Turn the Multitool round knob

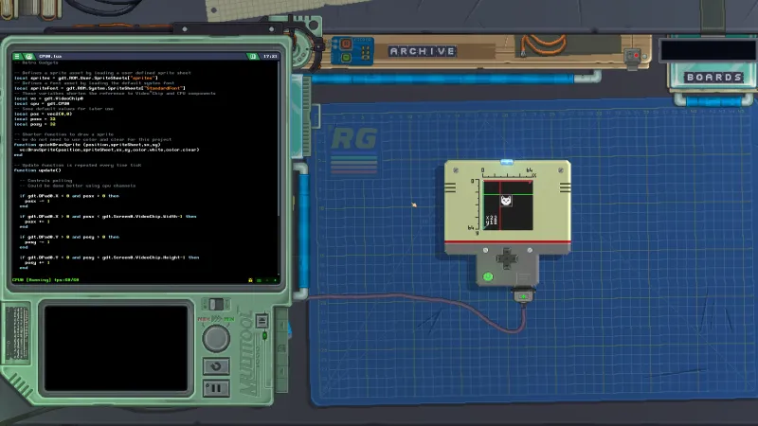[217, 338]
